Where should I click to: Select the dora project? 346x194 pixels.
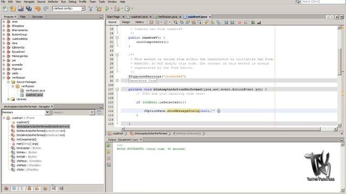(15, 43)
